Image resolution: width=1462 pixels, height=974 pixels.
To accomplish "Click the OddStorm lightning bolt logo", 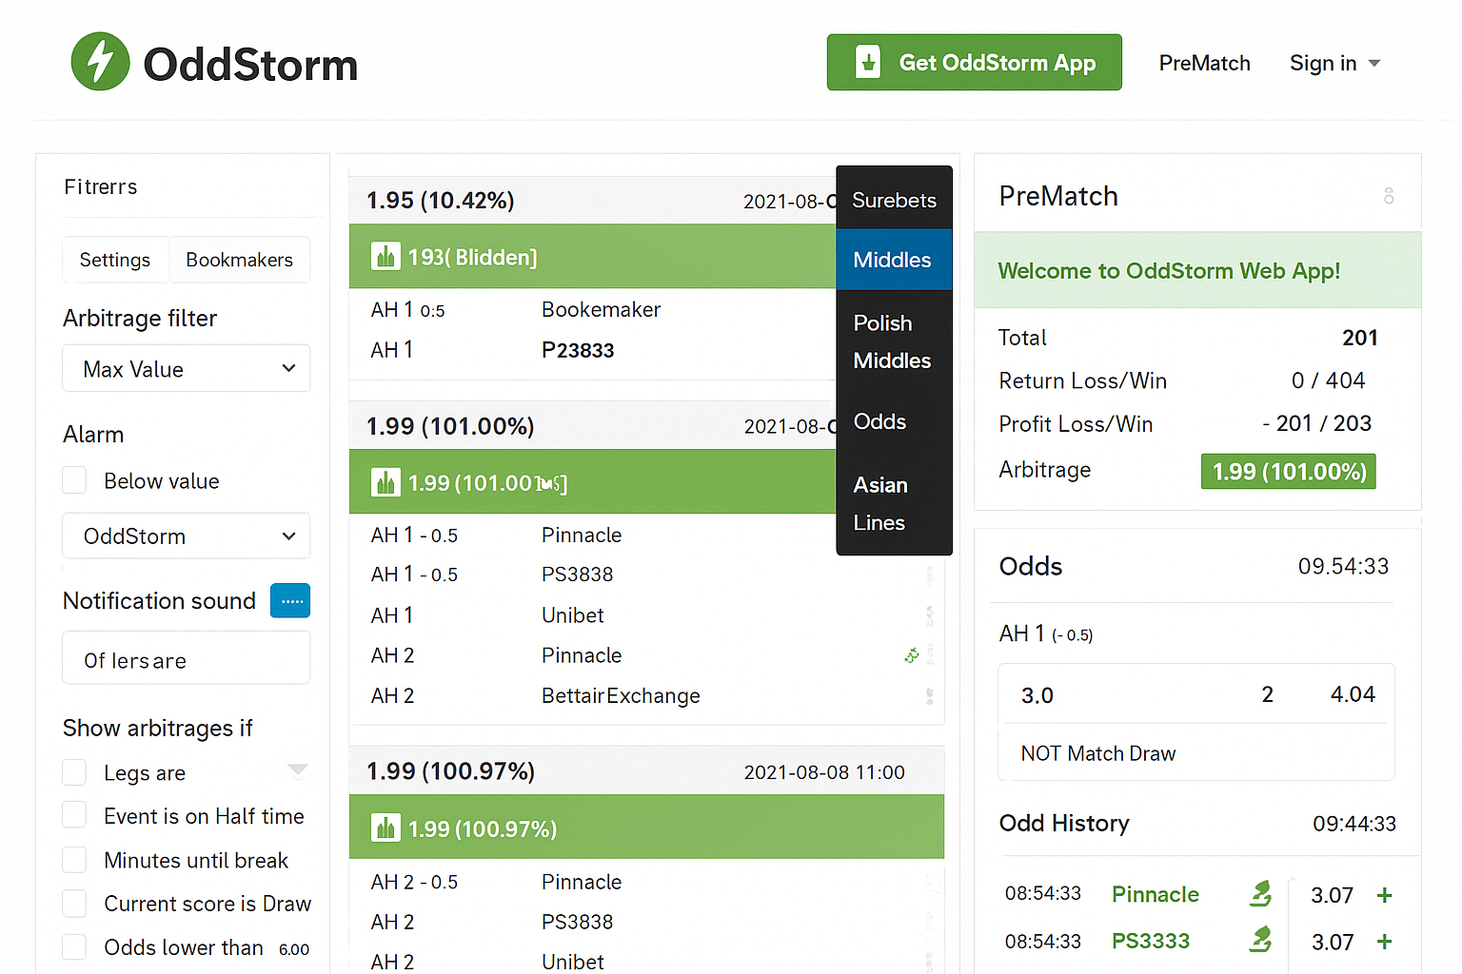I will click(x=100, y=62).
